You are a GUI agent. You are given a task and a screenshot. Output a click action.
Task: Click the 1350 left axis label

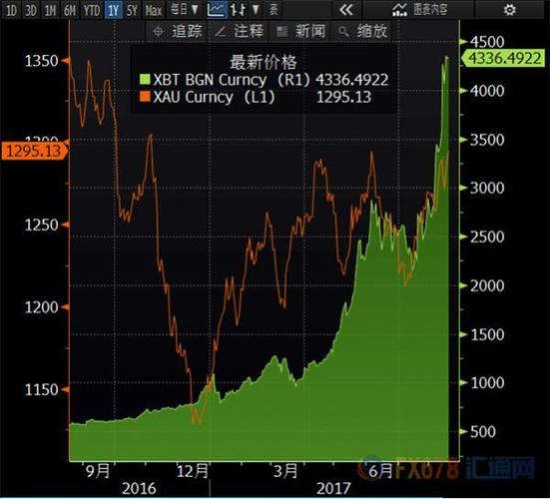(41, 61)
